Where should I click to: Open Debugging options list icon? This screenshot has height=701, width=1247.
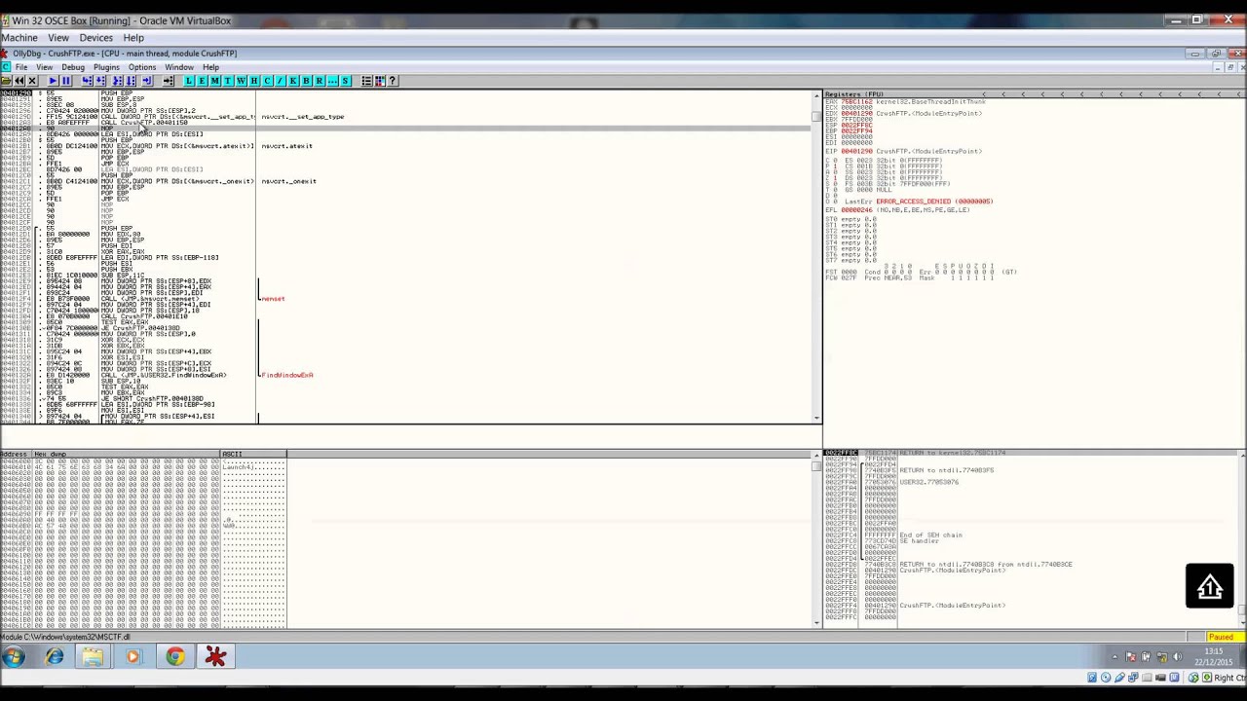tap(367, 81)
